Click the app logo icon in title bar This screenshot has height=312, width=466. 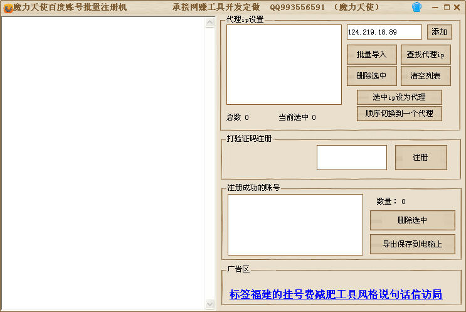(x=8, y=8)
